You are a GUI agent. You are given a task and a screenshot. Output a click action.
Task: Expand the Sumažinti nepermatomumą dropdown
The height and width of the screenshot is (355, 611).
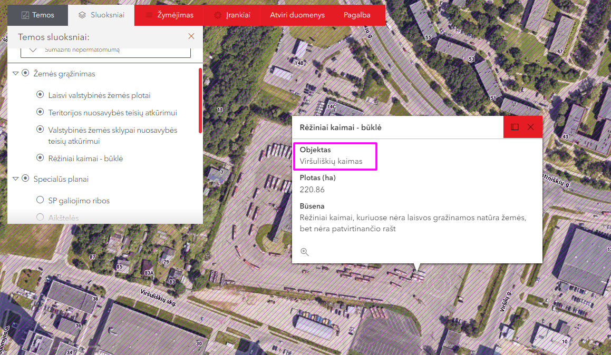click(x=33, y=50)
